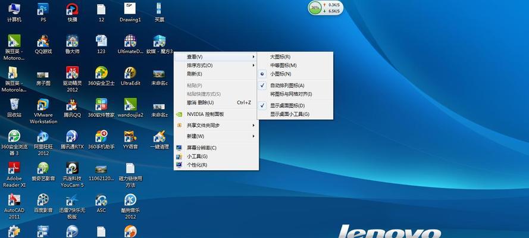Select the 软媒 - 魔方3 icon

pyautogui.click(x=159, y=41)
